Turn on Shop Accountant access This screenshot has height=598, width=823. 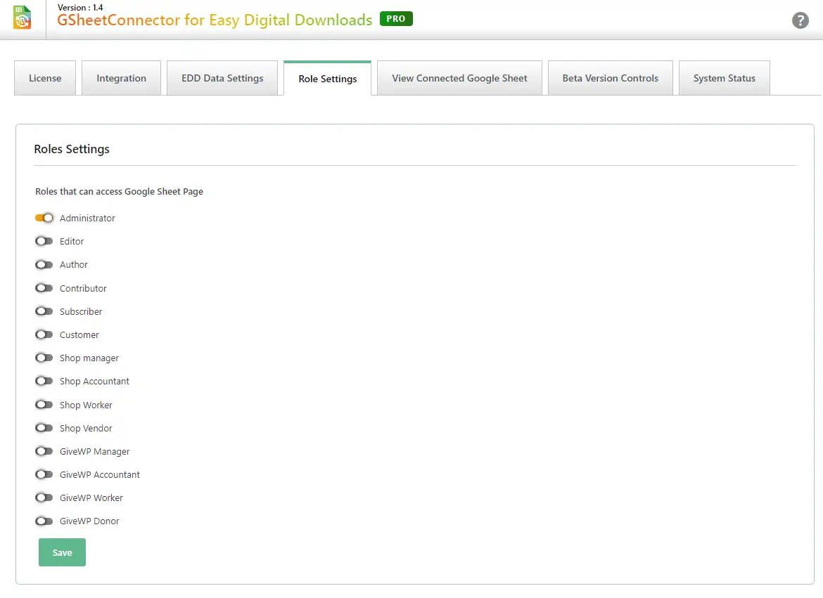tap(44, 381)
